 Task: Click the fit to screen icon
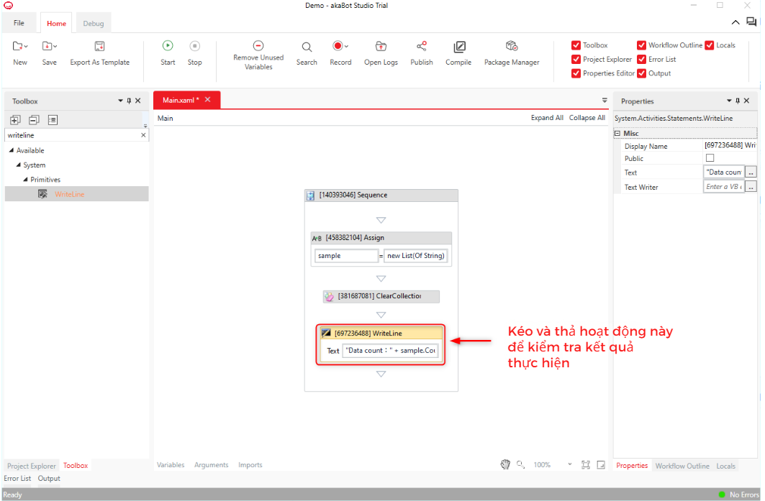[586, 465]
